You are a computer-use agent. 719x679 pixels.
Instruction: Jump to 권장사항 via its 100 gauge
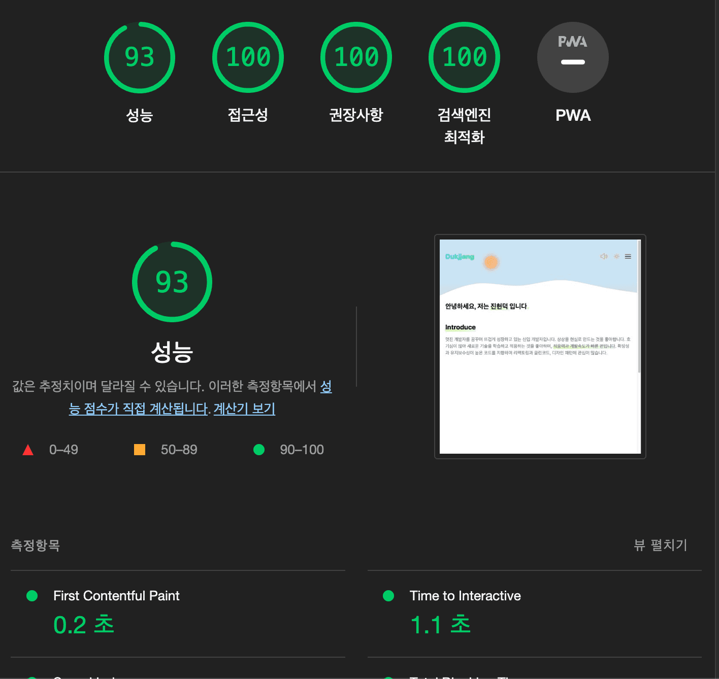coord(356,57)
